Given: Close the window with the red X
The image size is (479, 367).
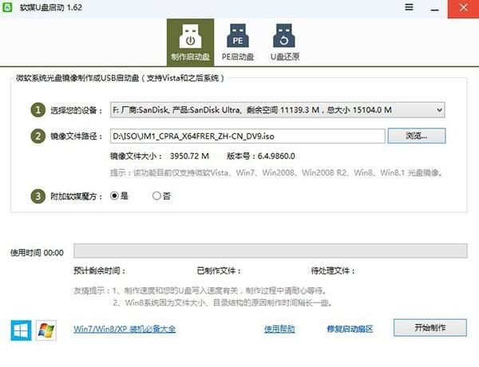Looking at the screenshot, I should tap(463, 9).
